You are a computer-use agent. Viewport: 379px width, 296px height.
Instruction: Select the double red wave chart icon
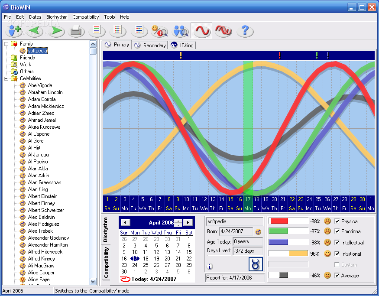tap(223, 31)
